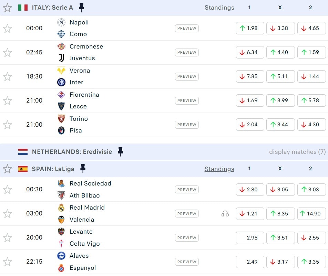Pick draw odds 8.35 for Real Madrid match

[280, 214]
